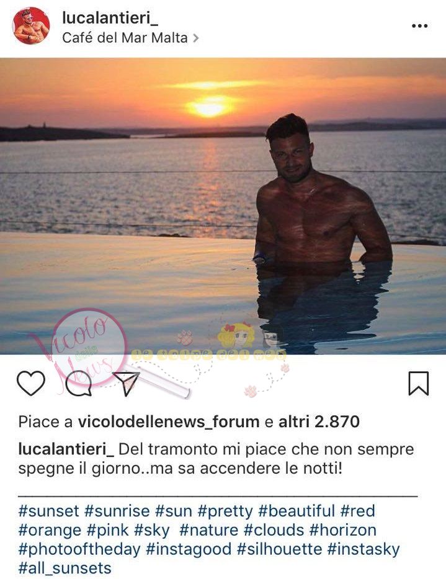Save post with bookmark icon
446x579 pixels.
click(419, 384)
